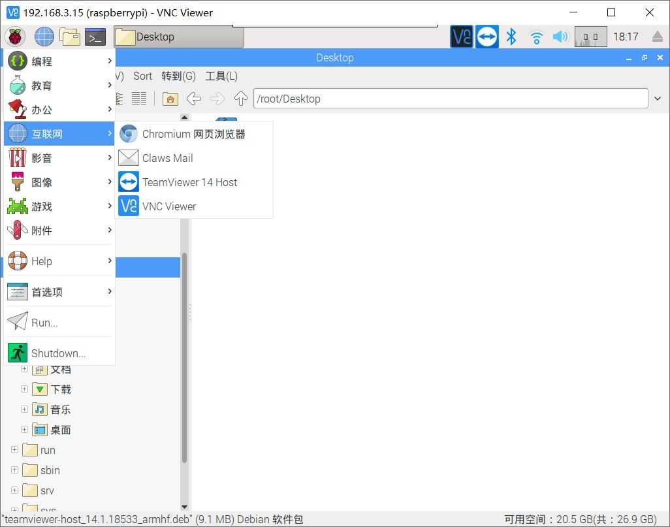Click the CPU usage monitor
The height and width of the screenshot is (527, 670).
coord(590,37)
